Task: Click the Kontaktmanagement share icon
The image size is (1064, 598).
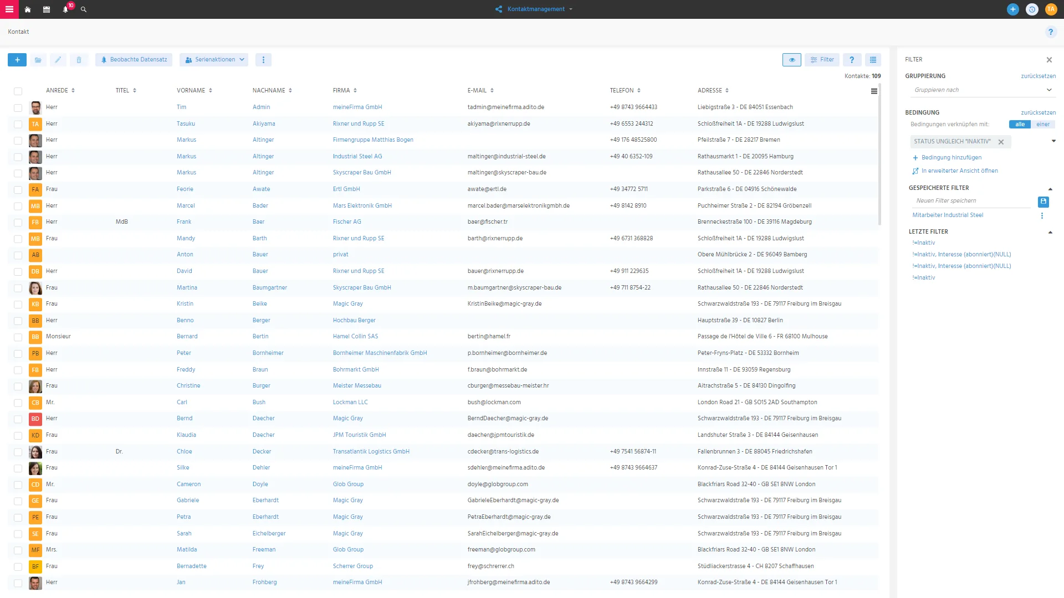Action: (x=499, y=9)
